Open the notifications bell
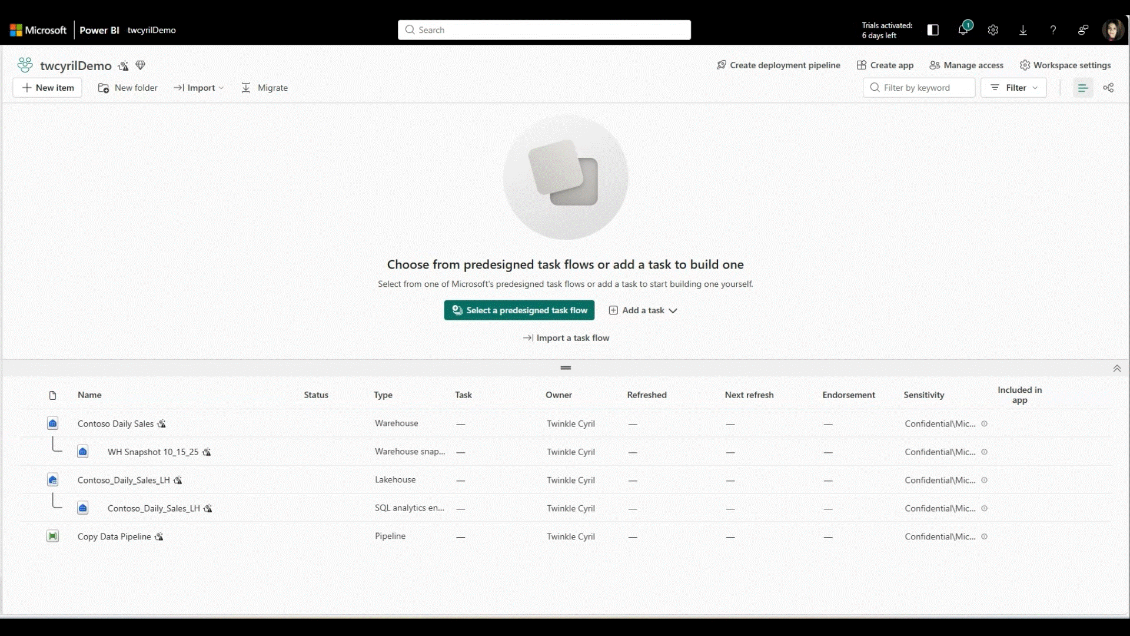 (963, 29)
